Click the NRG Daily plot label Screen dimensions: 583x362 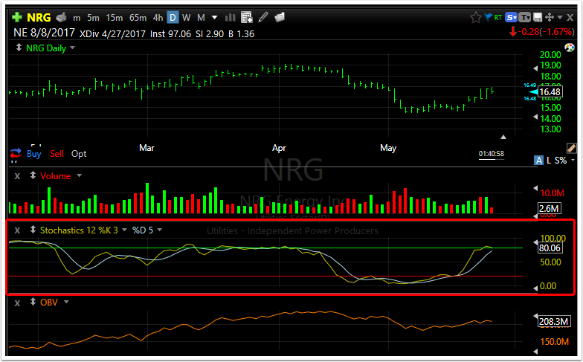point(46,48)
